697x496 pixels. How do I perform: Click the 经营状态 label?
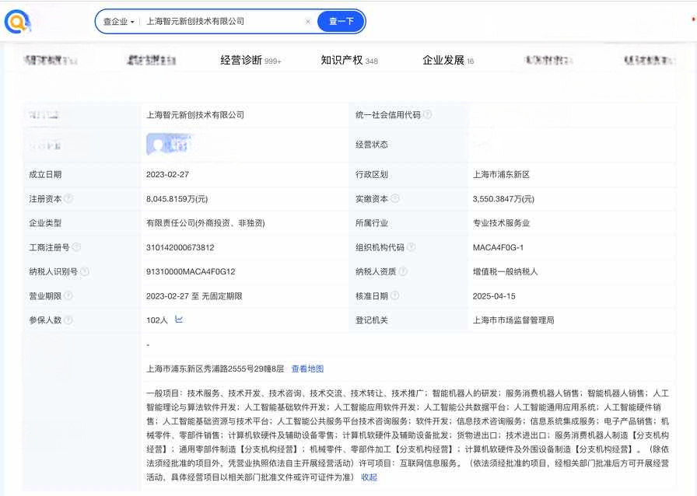pos(372,145)
